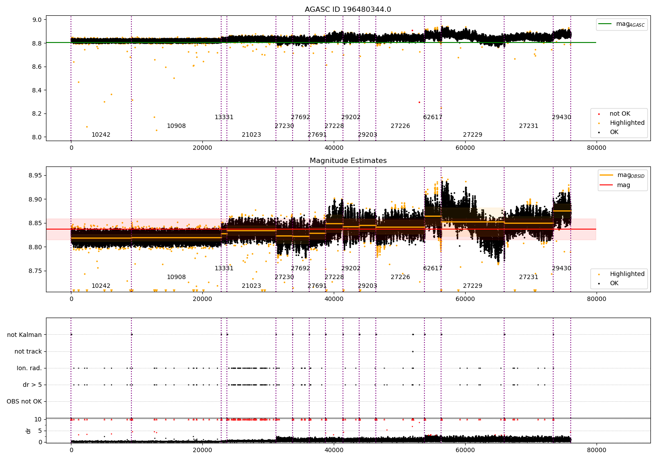The image size is (657, 460).
Task: Click obsid label 29202 in Magnitude Estimates plot
Action: [351, 269]
